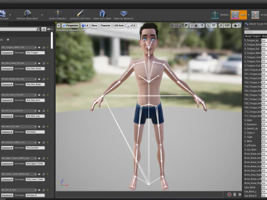Open the scale snap value 0.25

[227, 26]
